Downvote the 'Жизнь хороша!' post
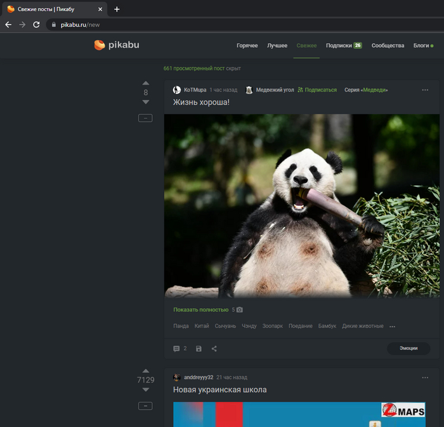The image size is (444, 427). click(145, 102)
